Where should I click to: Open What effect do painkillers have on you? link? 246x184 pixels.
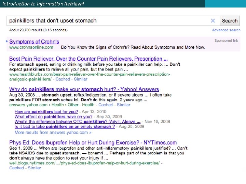[x=54, y=117]
